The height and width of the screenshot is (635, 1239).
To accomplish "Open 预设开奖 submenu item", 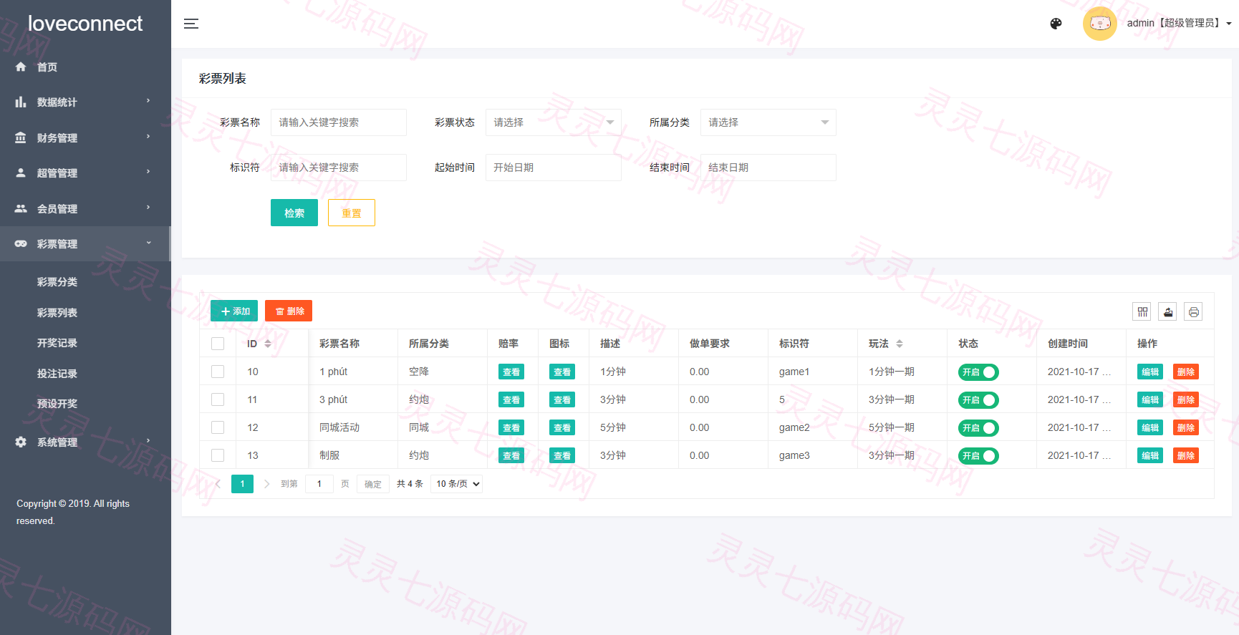I will [x=57, y=404].
